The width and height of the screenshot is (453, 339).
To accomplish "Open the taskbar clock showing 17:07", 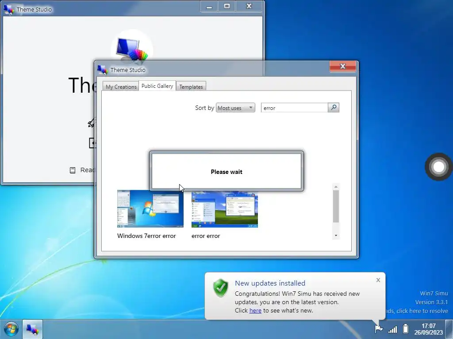I will click(x=428, y=329).
